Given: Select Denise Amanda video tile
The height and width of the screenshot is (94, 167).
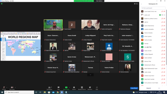Looking at the screenshot, I should tap(128, 68).
